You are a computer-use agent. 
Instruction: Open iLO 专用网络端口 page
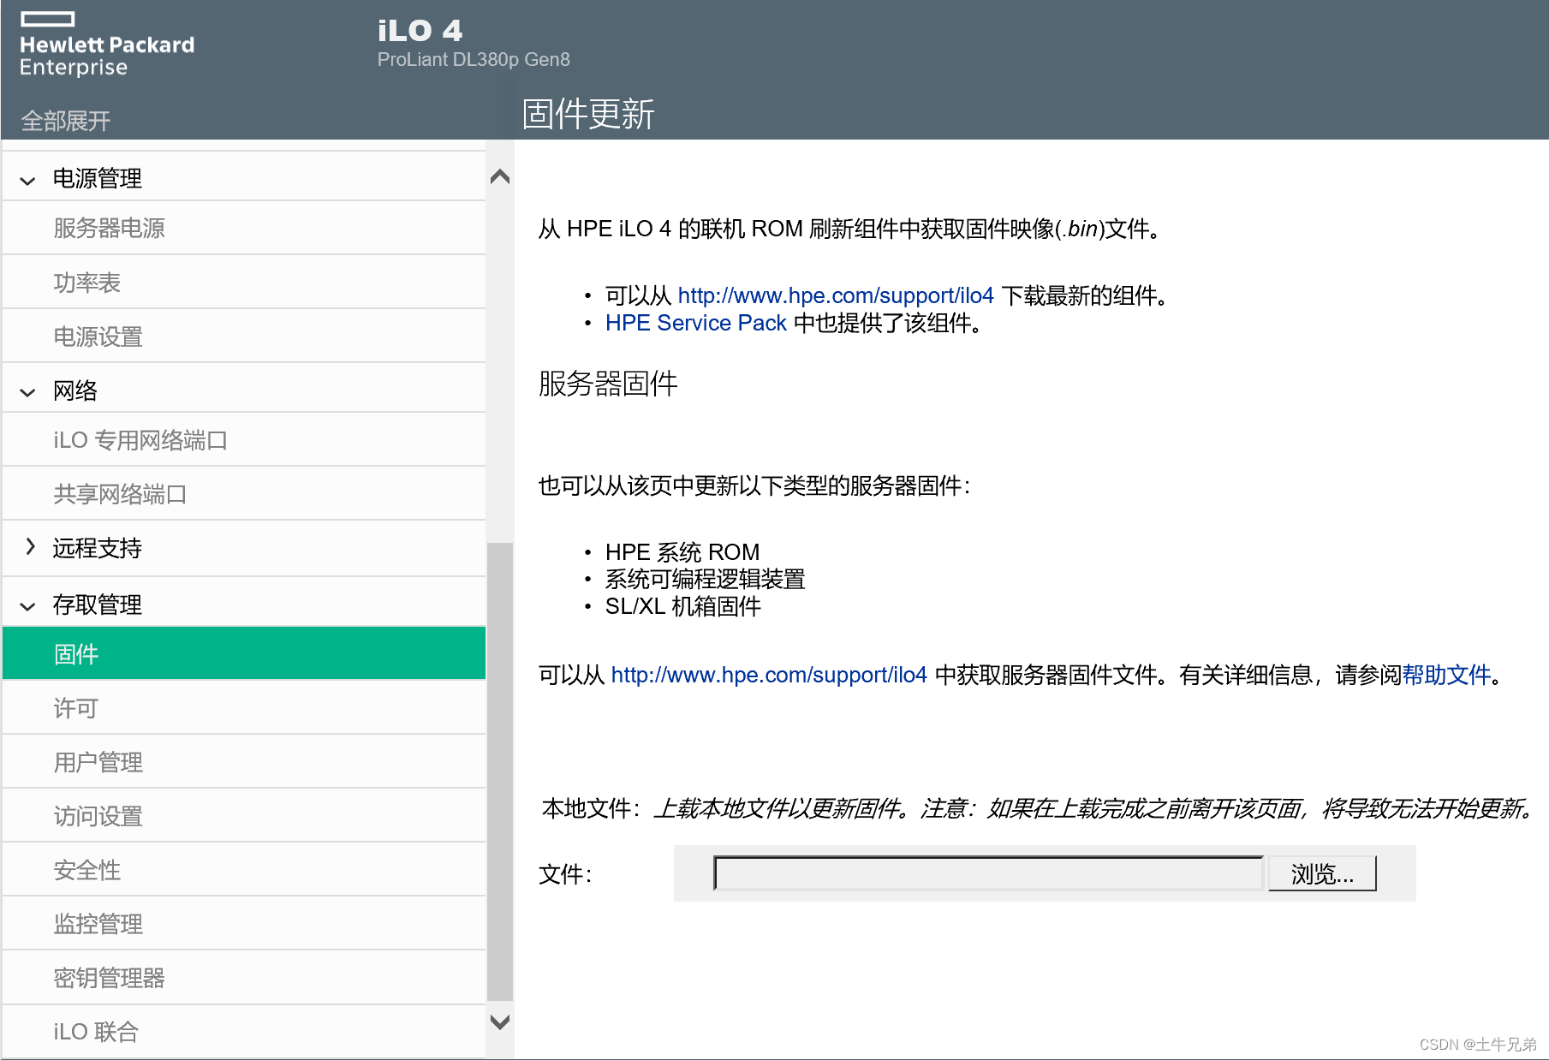coord(244,440)
